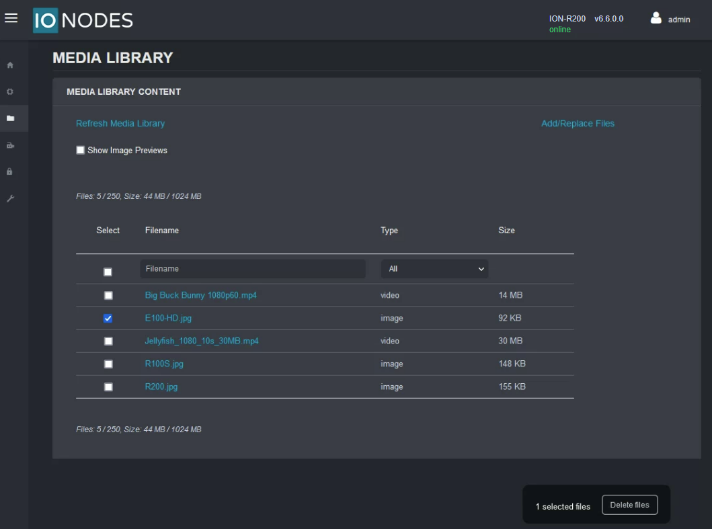Image resolution: width=712 pixels, height=529 pixels.
Task: Open the security padlock icon in sidebar
Action: click(9, 171)
